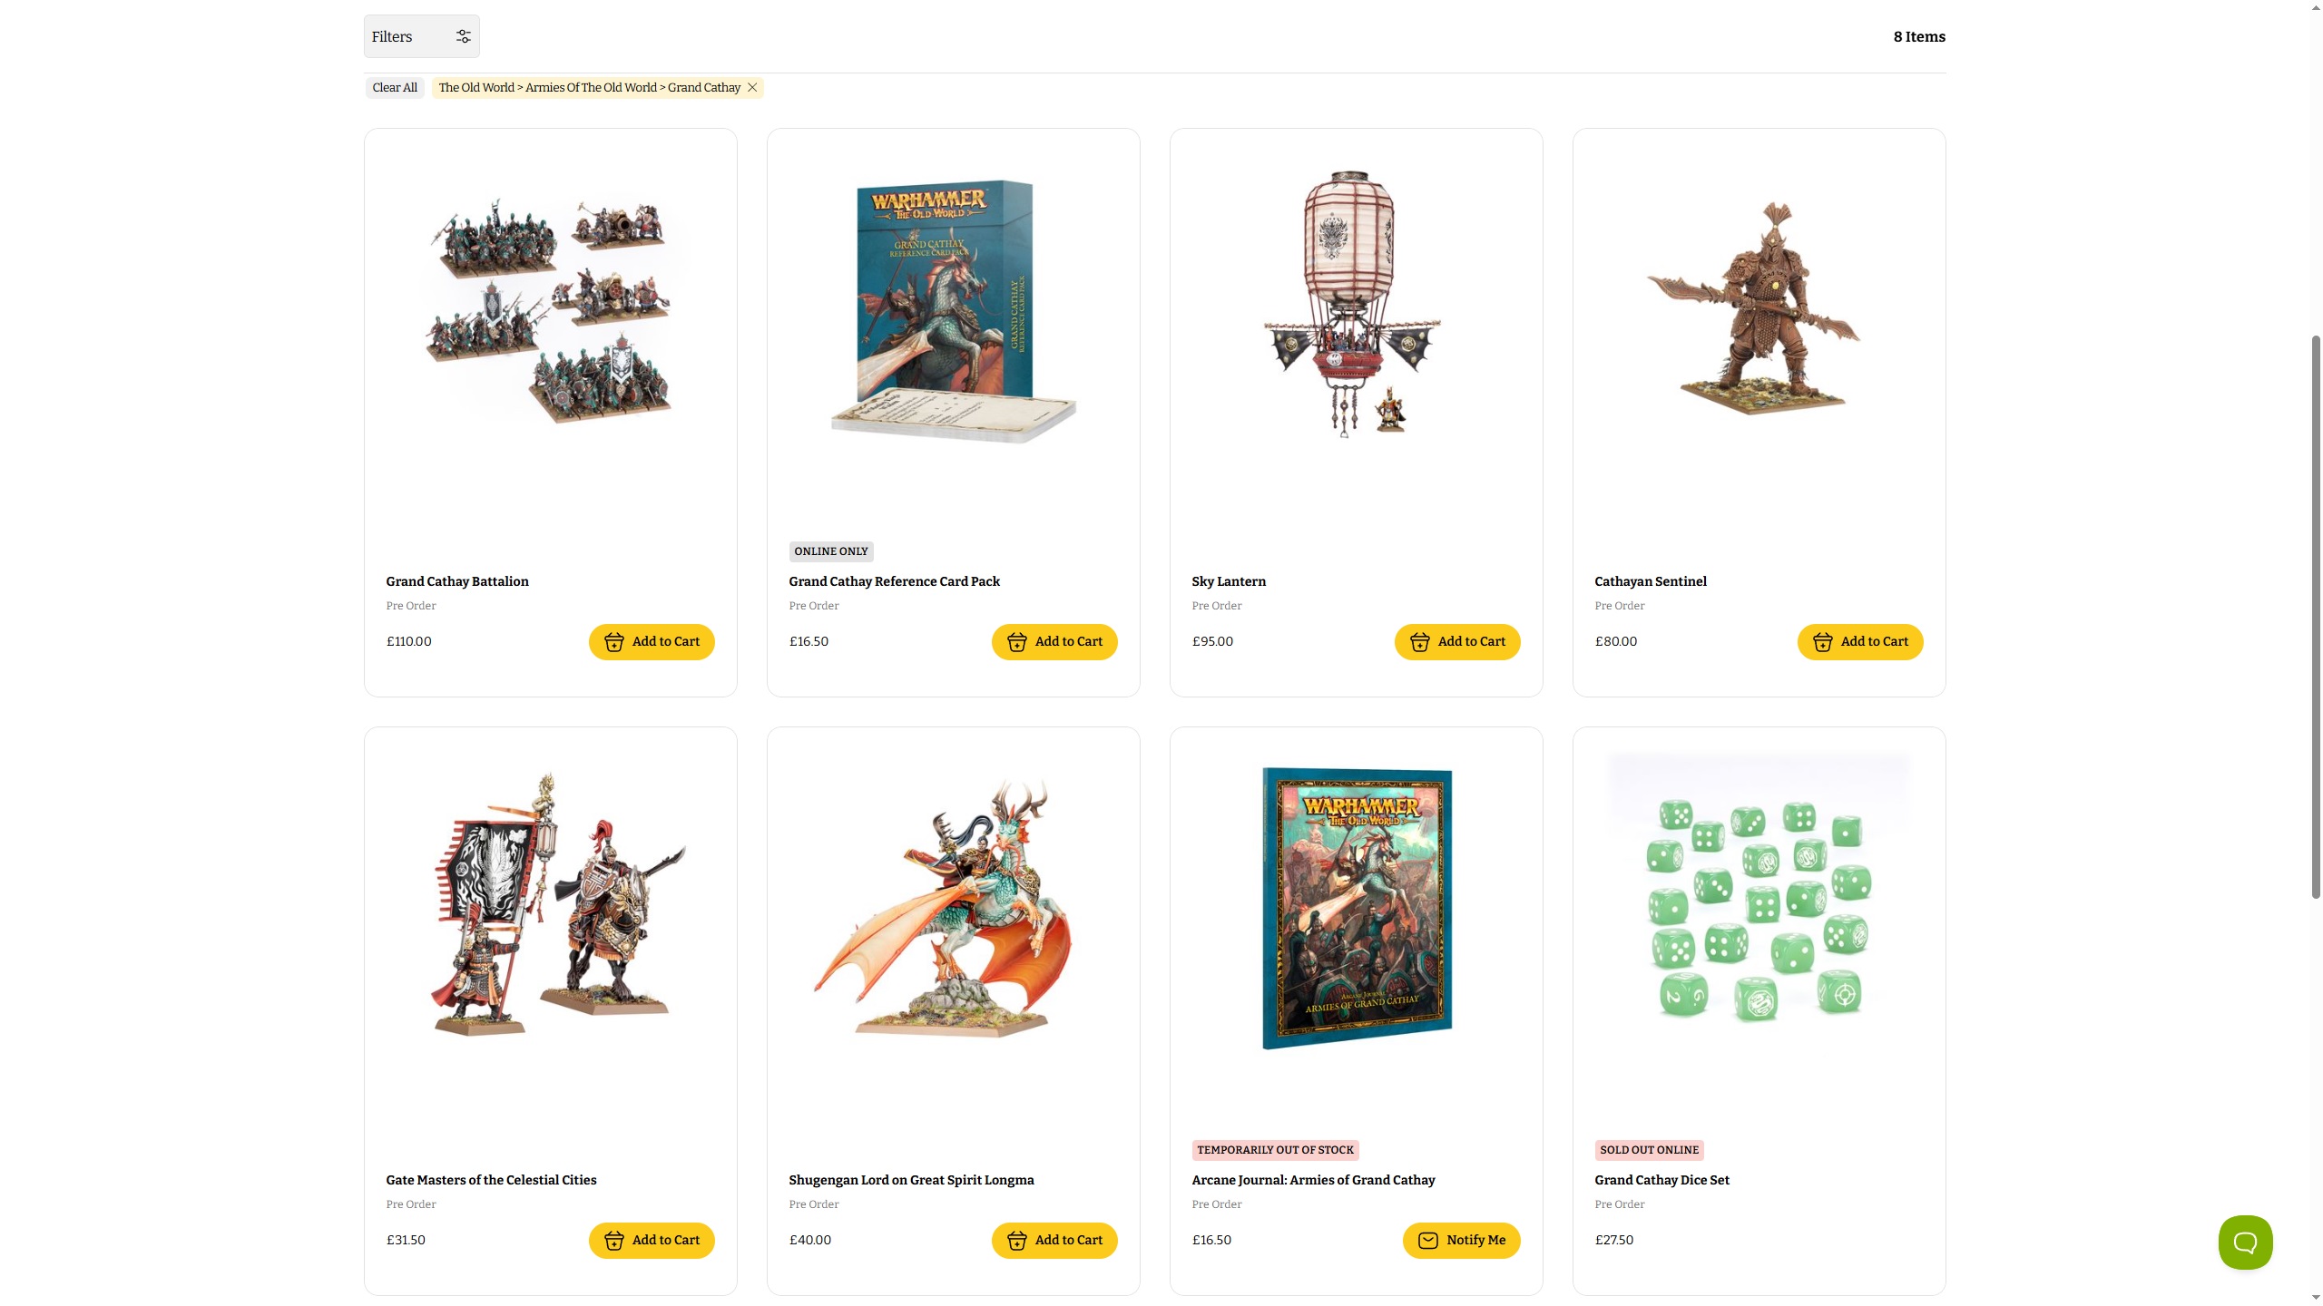The height and width of the screenshot is (1306, 2323).
Task: Expand the Filters dropdown button
Action: [x=422, y=36]
